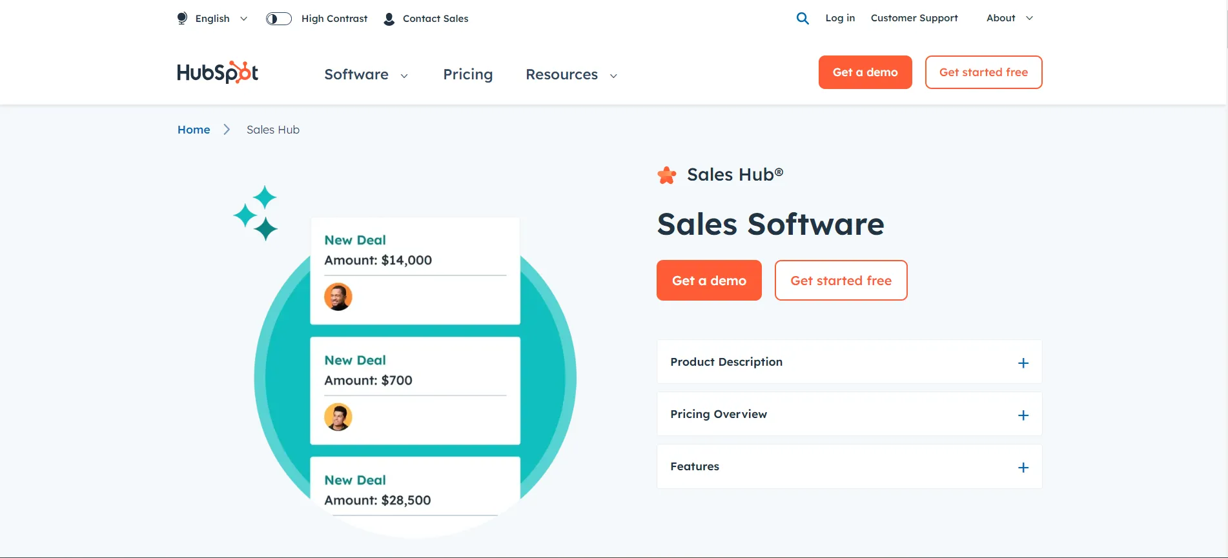
Task: Click avatar on $700 deal card
Action: [x=338, y=417]
